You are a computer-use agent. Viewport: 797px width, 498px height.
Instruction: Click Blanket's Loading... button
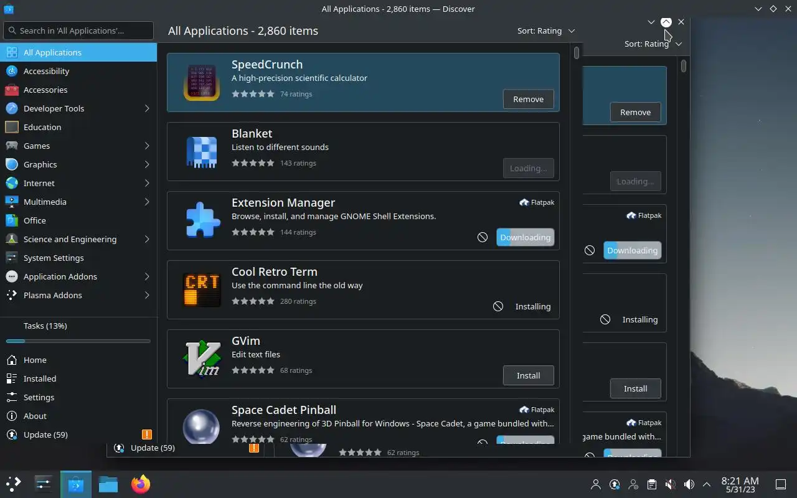coord(528,168)
